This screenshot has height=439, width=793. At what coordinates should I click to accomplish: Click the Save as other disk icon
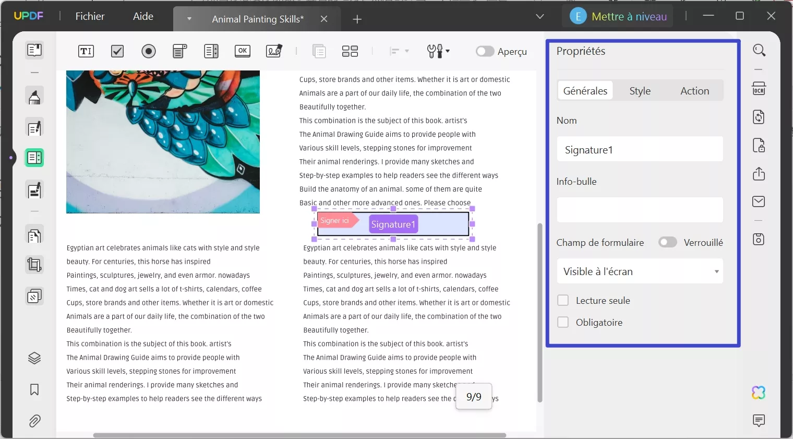tap(759, 239)
